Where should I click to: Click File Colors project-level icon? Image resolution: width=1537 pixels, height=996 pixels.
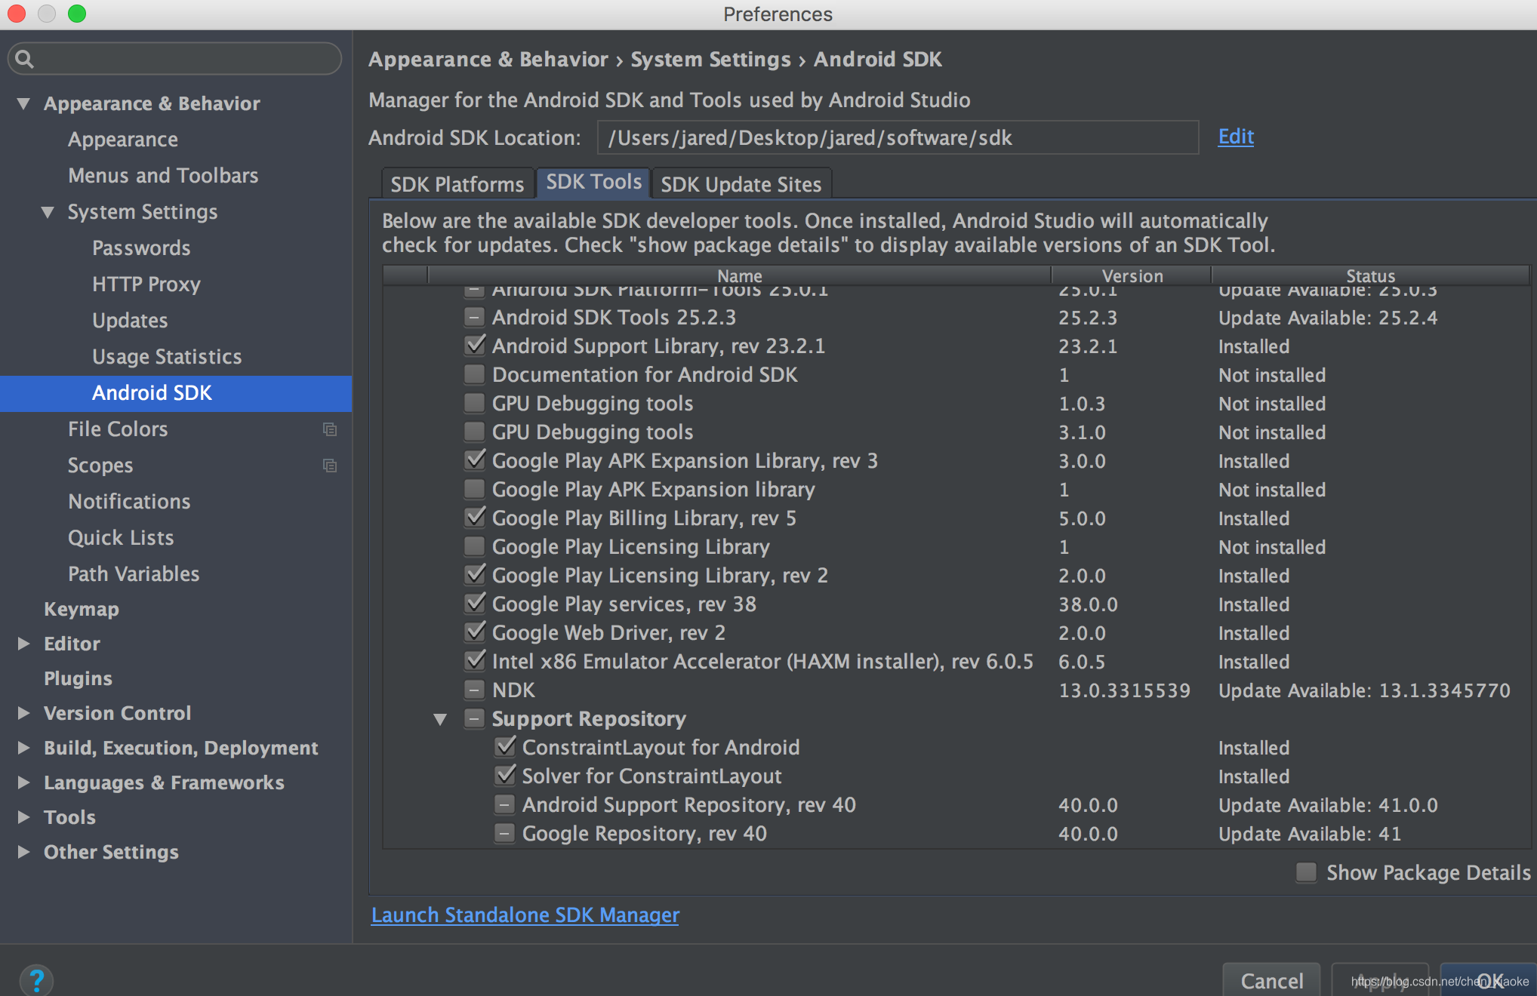pos(330,429)
